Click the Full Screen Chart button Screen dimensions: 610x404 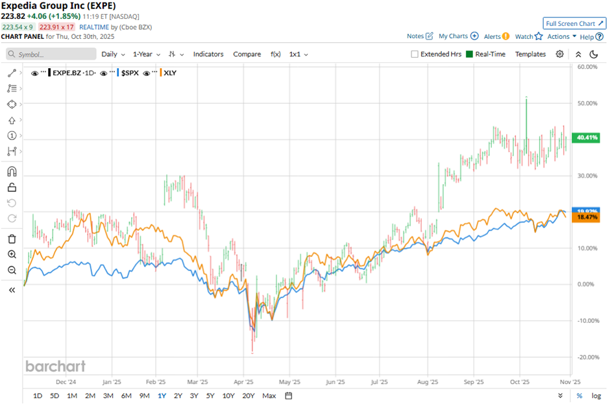tap(574, 23)
